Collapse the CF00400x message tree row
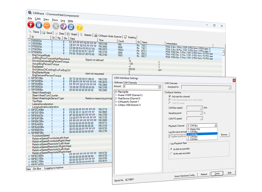 (x=29, y=52)
